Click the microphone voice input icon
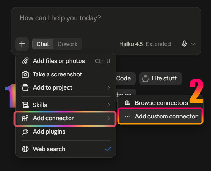Screen dimensions: 211x171 pos(184,44)
